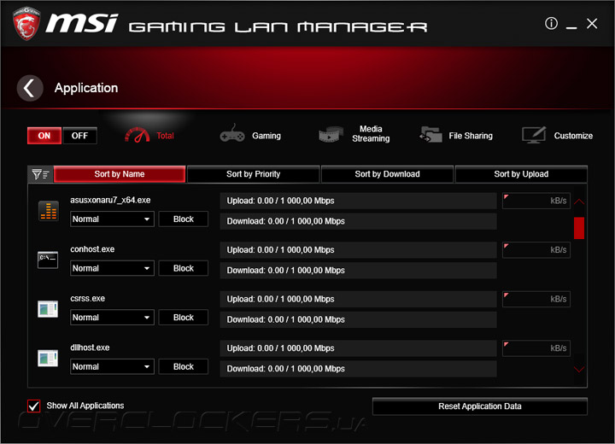Block csrss.exe
This screenshot has width=615, height=444.
[184, 318]
